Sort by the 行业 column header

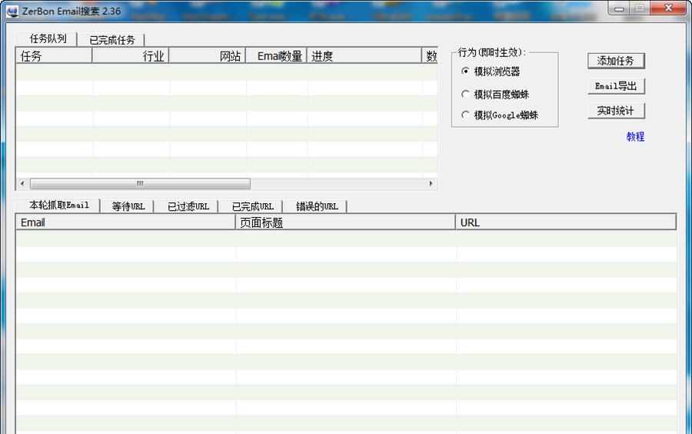pyautogui.click(x=131, y=56)
